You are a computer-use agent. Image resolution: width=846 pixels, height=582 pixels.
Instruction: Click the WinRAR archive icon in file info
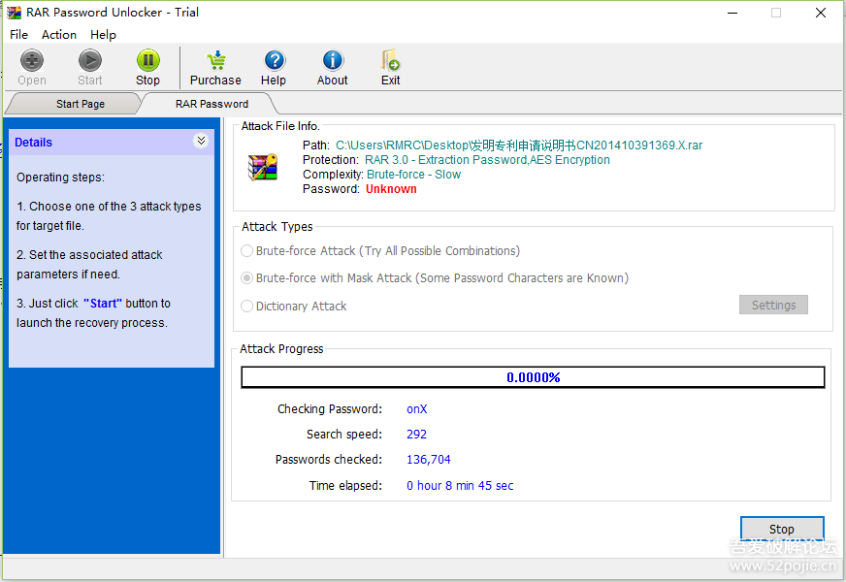tap(263, 168)
